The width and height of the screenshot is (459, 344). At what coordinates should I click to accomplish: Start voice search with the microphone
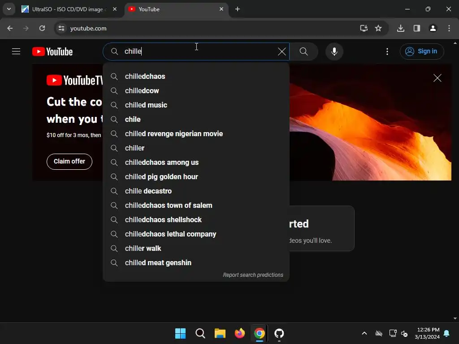pos(334,52)
